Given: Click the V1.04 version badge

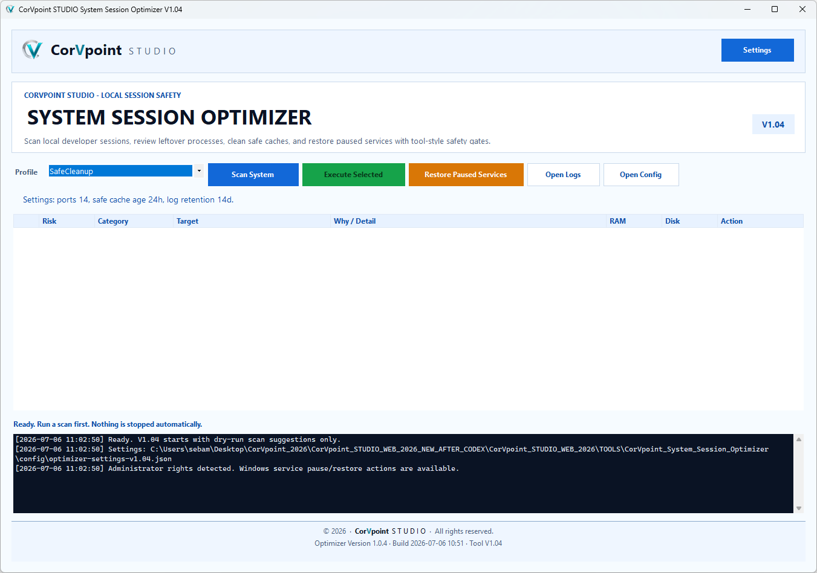Looking at the screenshot, I should point(773,125).
